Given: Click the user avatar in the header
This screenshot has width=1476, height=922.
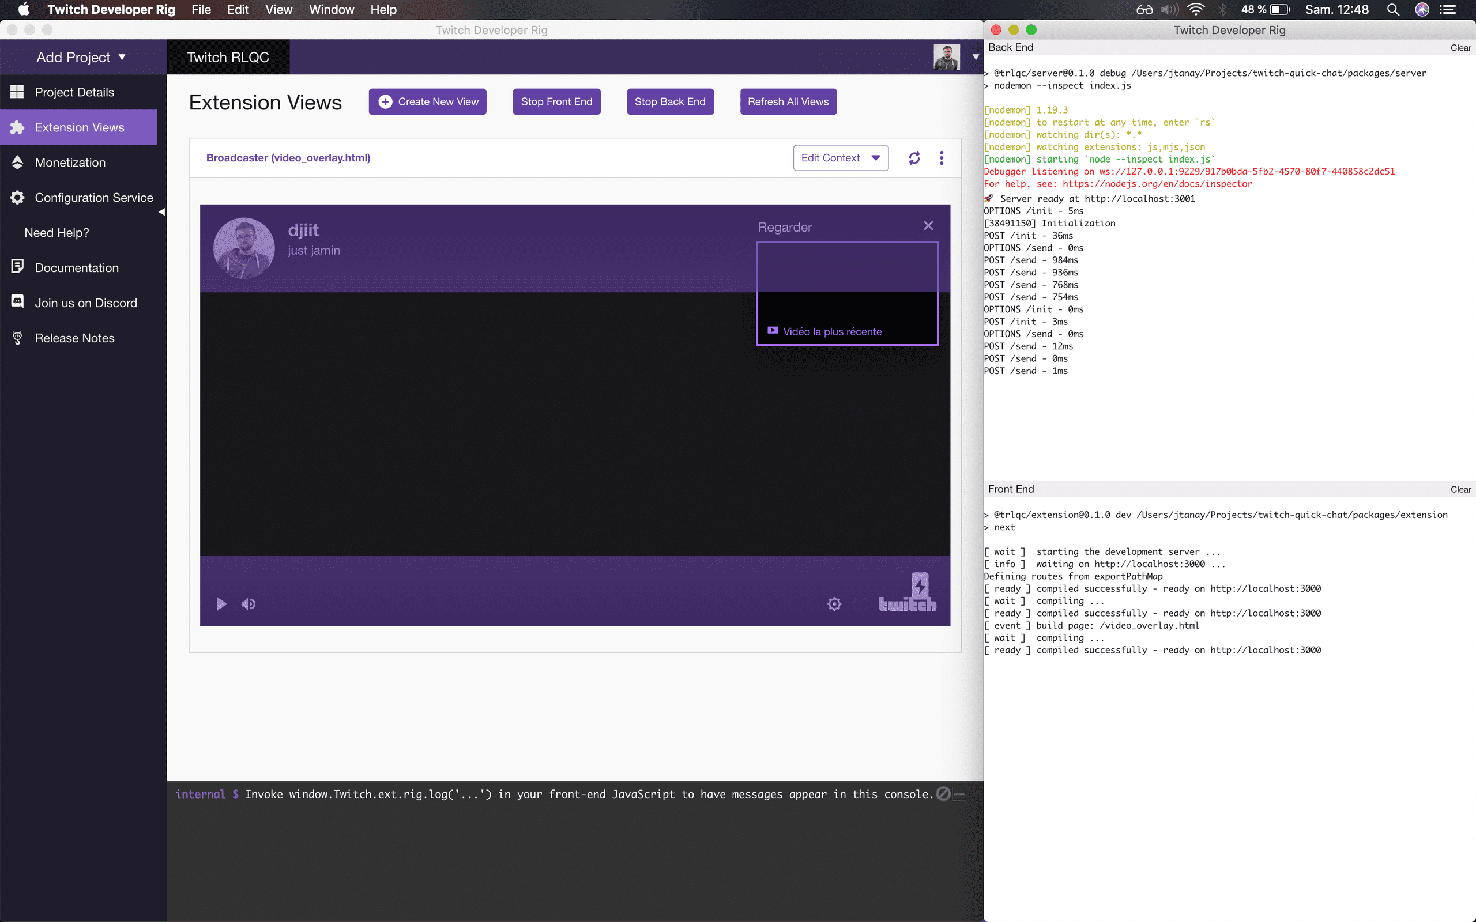Looking at the screenshot, I should pos(947,57).
